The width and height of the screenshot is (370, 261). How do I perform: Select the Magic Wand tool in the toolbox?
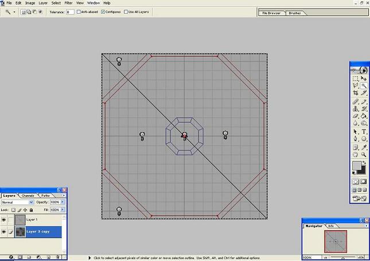pyautogui.click(x=364, y=85)
